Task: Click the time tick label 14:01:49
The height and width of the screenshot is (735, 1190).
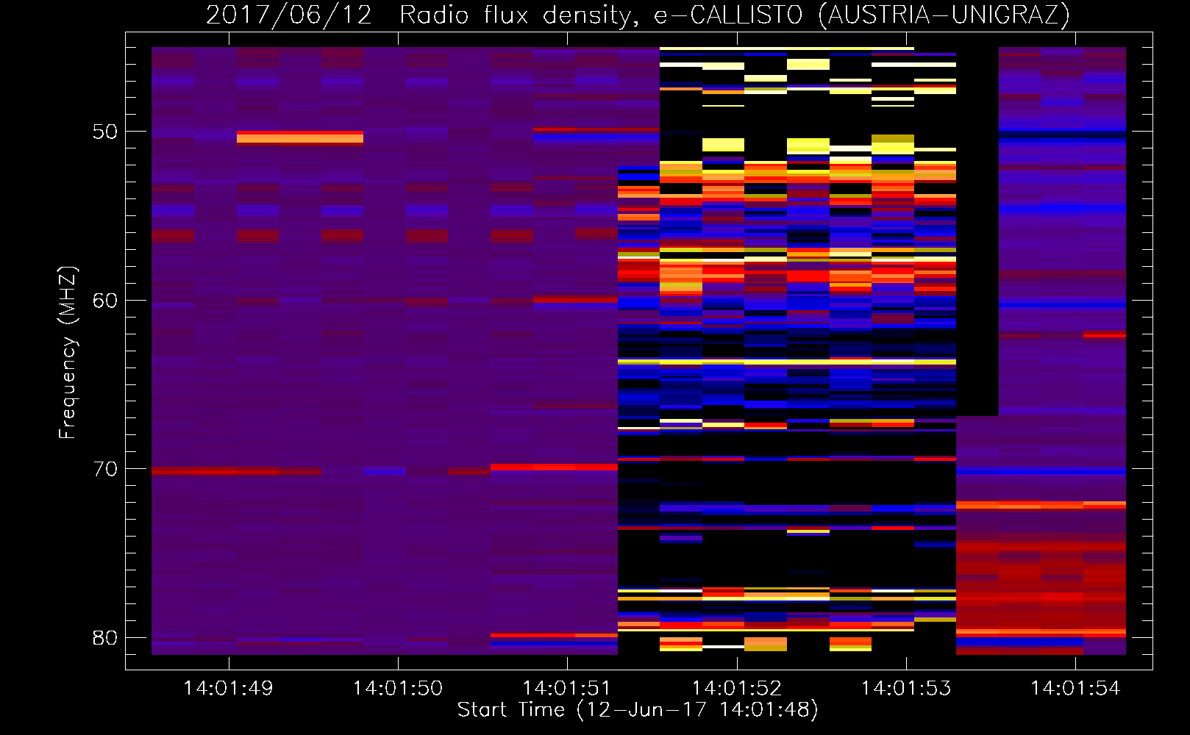Action: click(x=228, y=689)
